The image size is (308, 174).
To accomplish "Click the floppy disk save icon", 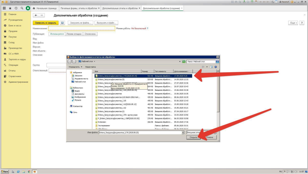I will point(62,23).
